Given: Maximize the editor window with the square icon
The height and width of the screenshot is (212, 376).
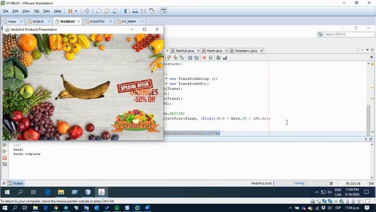Looking at the screenshot, I should [x=372, y=50].
